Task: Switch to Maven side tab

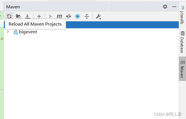Action: click(182, 69)
